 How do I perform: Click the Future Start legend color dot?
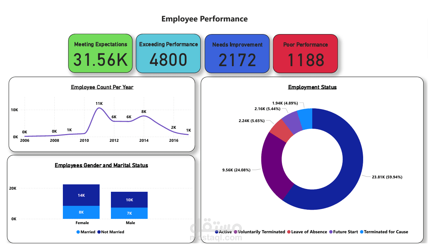(331, 232)
